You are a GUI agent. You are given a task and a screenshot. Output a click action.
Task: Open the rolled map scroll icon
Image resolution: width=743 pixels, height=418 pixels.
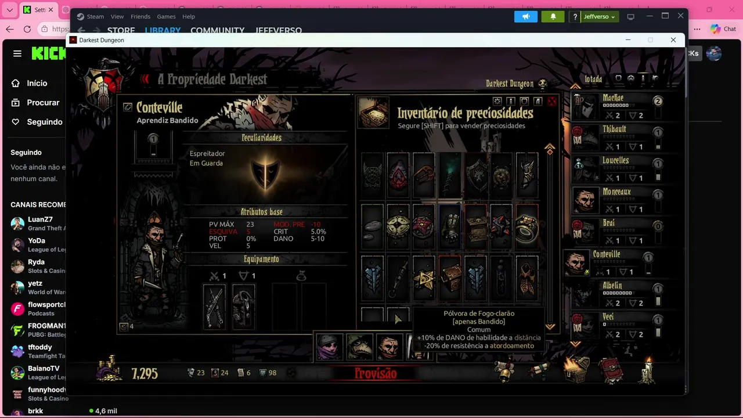tap(539, 370)
